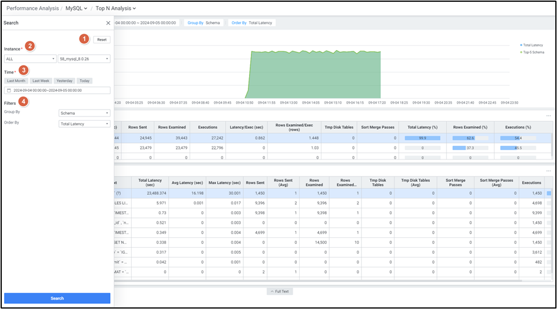Toggle Top-5 Schema legend series

click(x=532, y=52)
